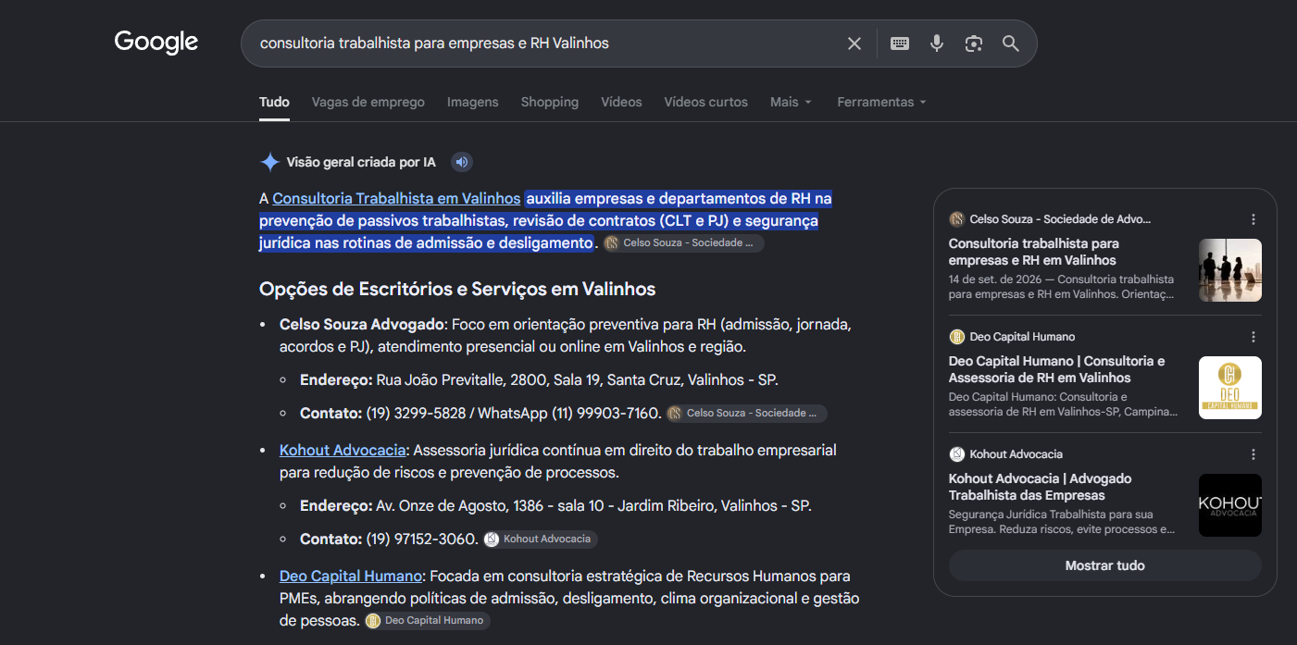
Task: Click the Celso Souza favicon in the side card
Action: [956, 219]
